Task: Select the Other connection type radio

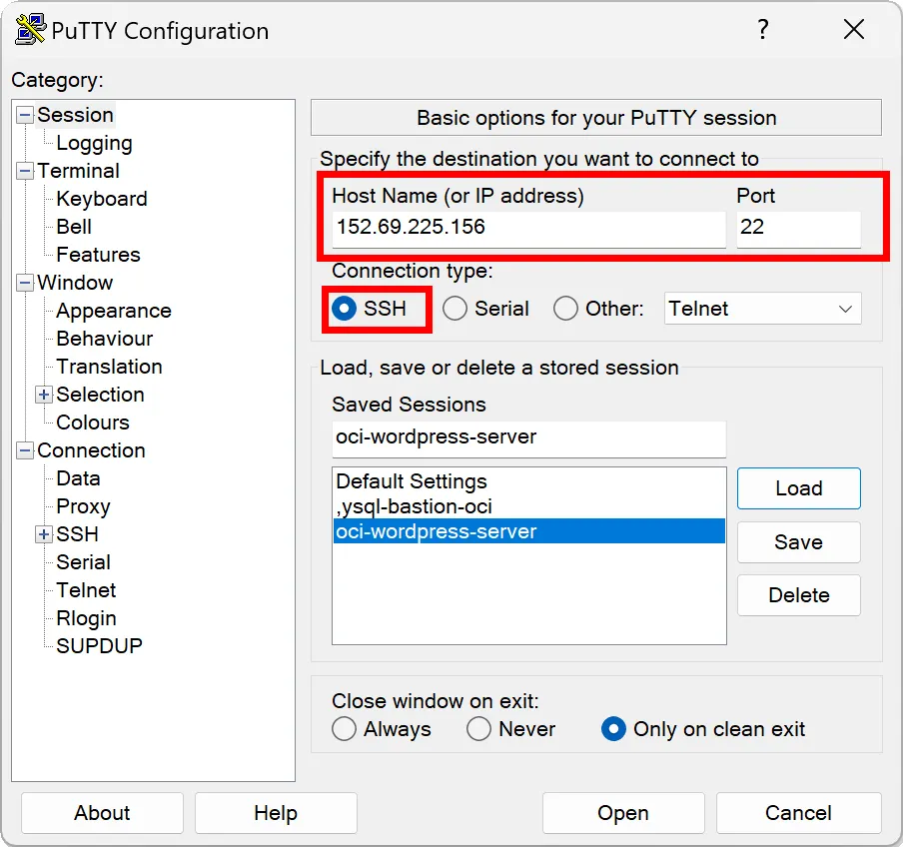Action: coord(566,309)
